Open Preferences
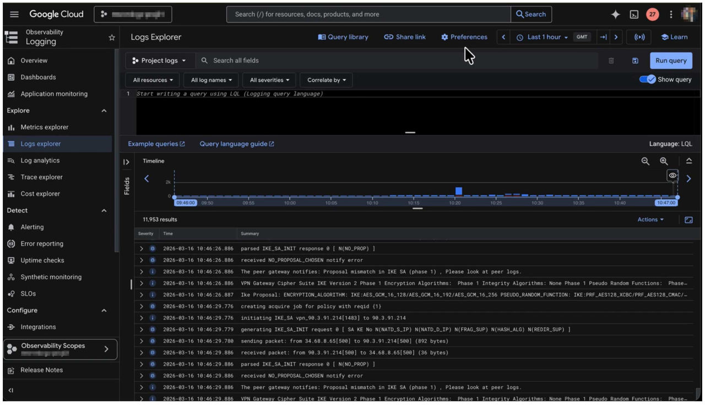705x405 pixels. click(464, 37)
